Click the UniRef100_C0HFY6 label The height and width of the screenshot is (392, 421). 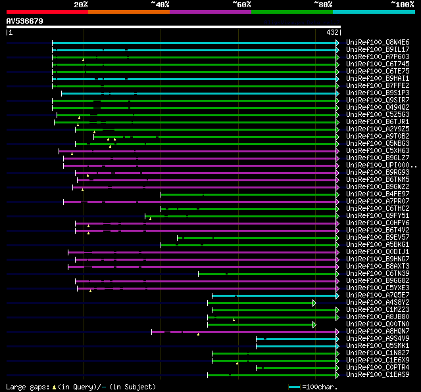(x=378, y=223)
